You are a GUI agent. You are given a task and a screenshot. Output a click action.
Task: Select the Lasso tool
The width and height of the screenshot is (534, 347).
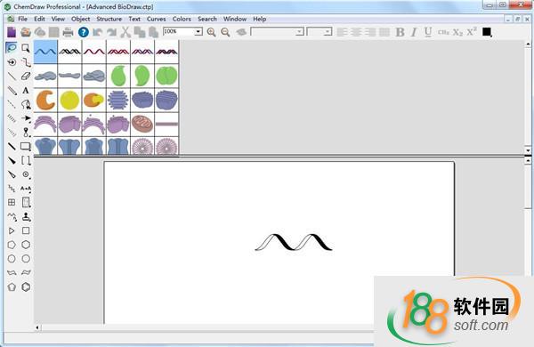pyautogui.click(x=12, y=48)
